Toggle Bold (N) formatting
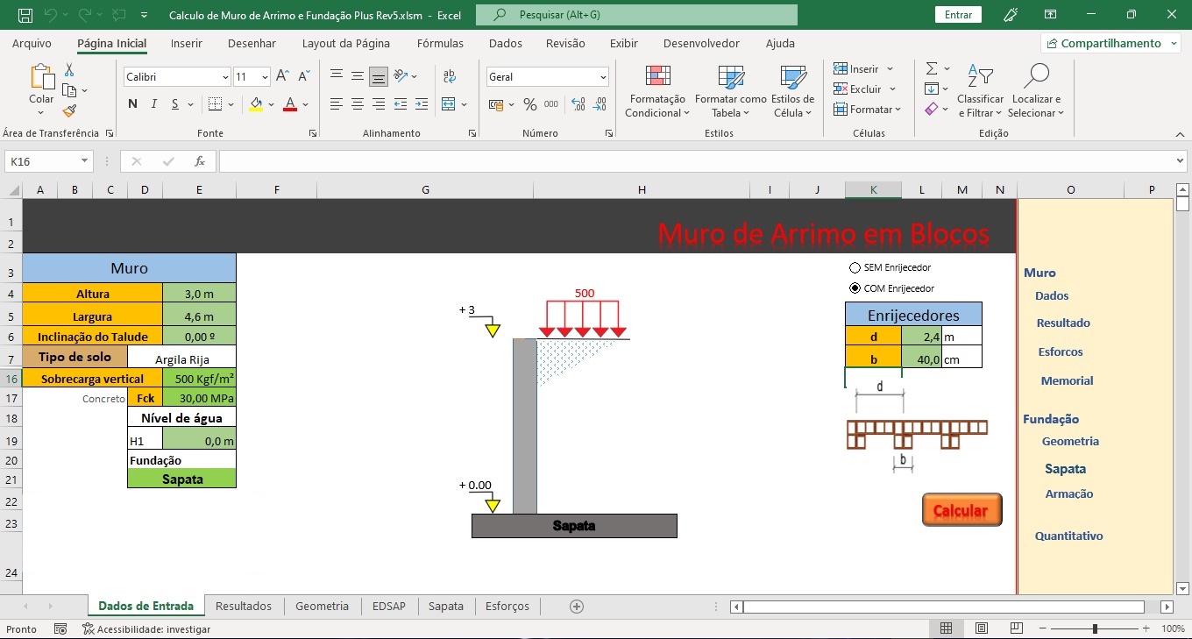 pyautogui.click(x=133, y=104)
